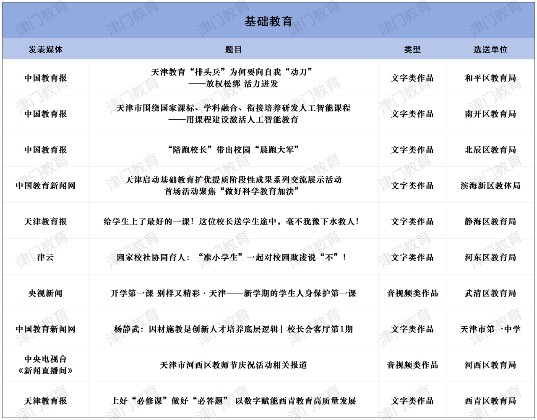Select the 类型 column header

412,49
